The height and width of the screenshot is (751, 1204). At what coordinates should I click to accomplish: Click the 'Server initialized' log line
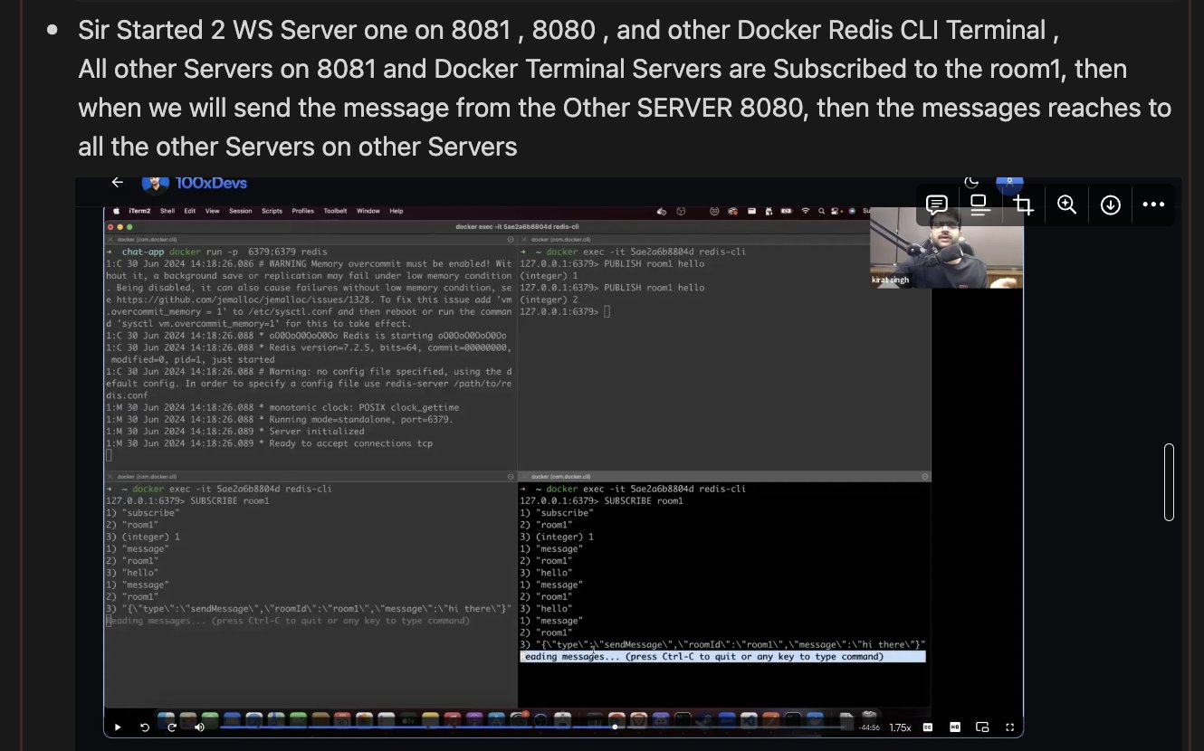click(317, 432)
